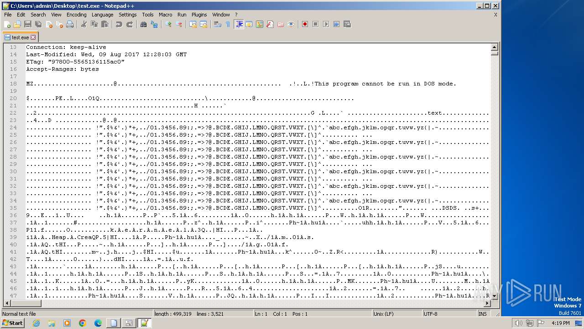Open the Window menu
Screen dimensions: 584x329
point(221,15)
